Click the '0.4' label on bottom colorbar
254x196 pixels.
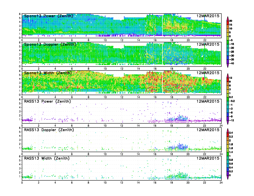[x=231, y=167]
